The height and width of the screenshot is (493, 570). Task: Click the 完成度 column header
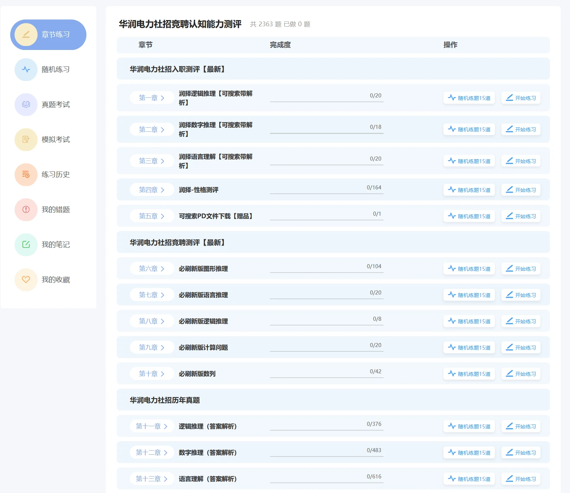tap(280, 45)
